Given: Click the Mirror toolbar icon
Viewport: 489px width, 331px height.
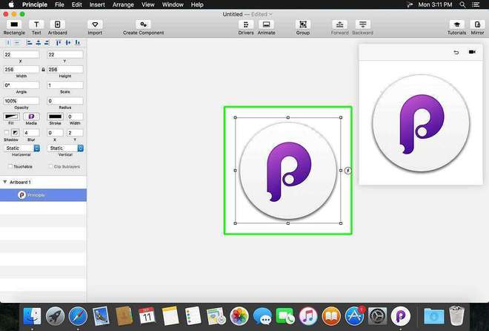Looking at the screenshot, I should [477, 24].
